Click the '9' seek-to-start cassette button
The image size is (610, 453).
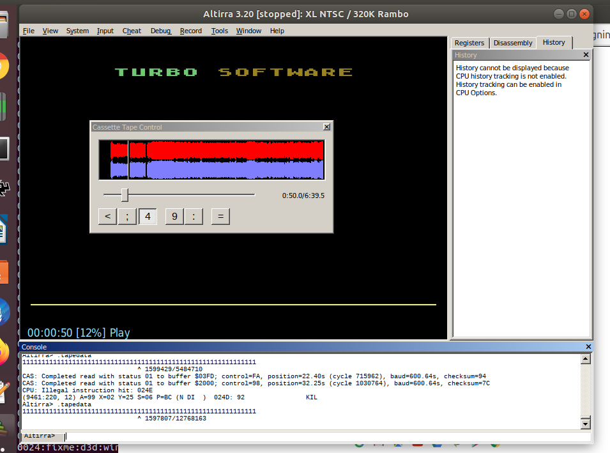(174, 217)
